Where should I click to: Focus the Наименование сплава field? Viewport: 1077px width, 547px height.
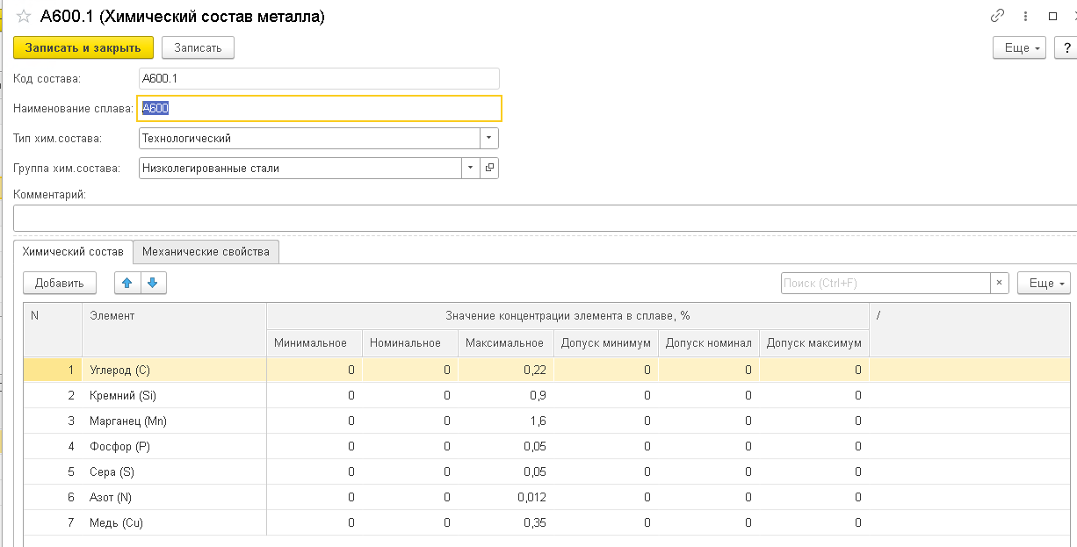point(320,108)
